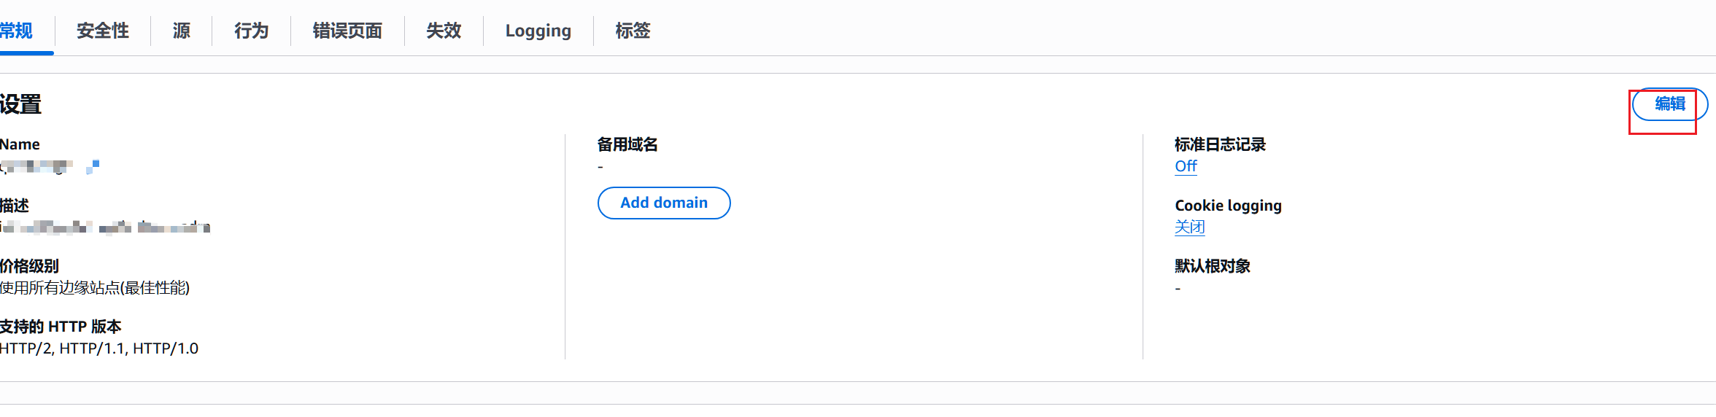Viewport: 1716px width, 417px height.
Task: Click the 标准日志记录 label
Action: tap(1220, 144)
